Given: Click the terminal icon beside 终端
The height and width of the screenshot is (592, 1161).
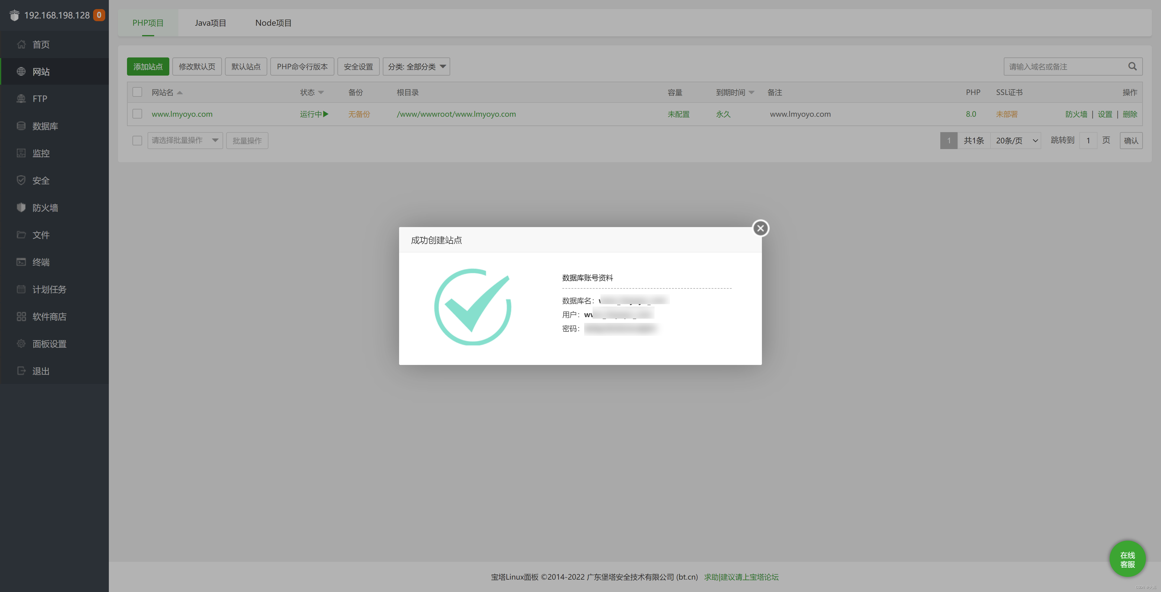Looking at the screenshot, I should click(x=21, y=262).
